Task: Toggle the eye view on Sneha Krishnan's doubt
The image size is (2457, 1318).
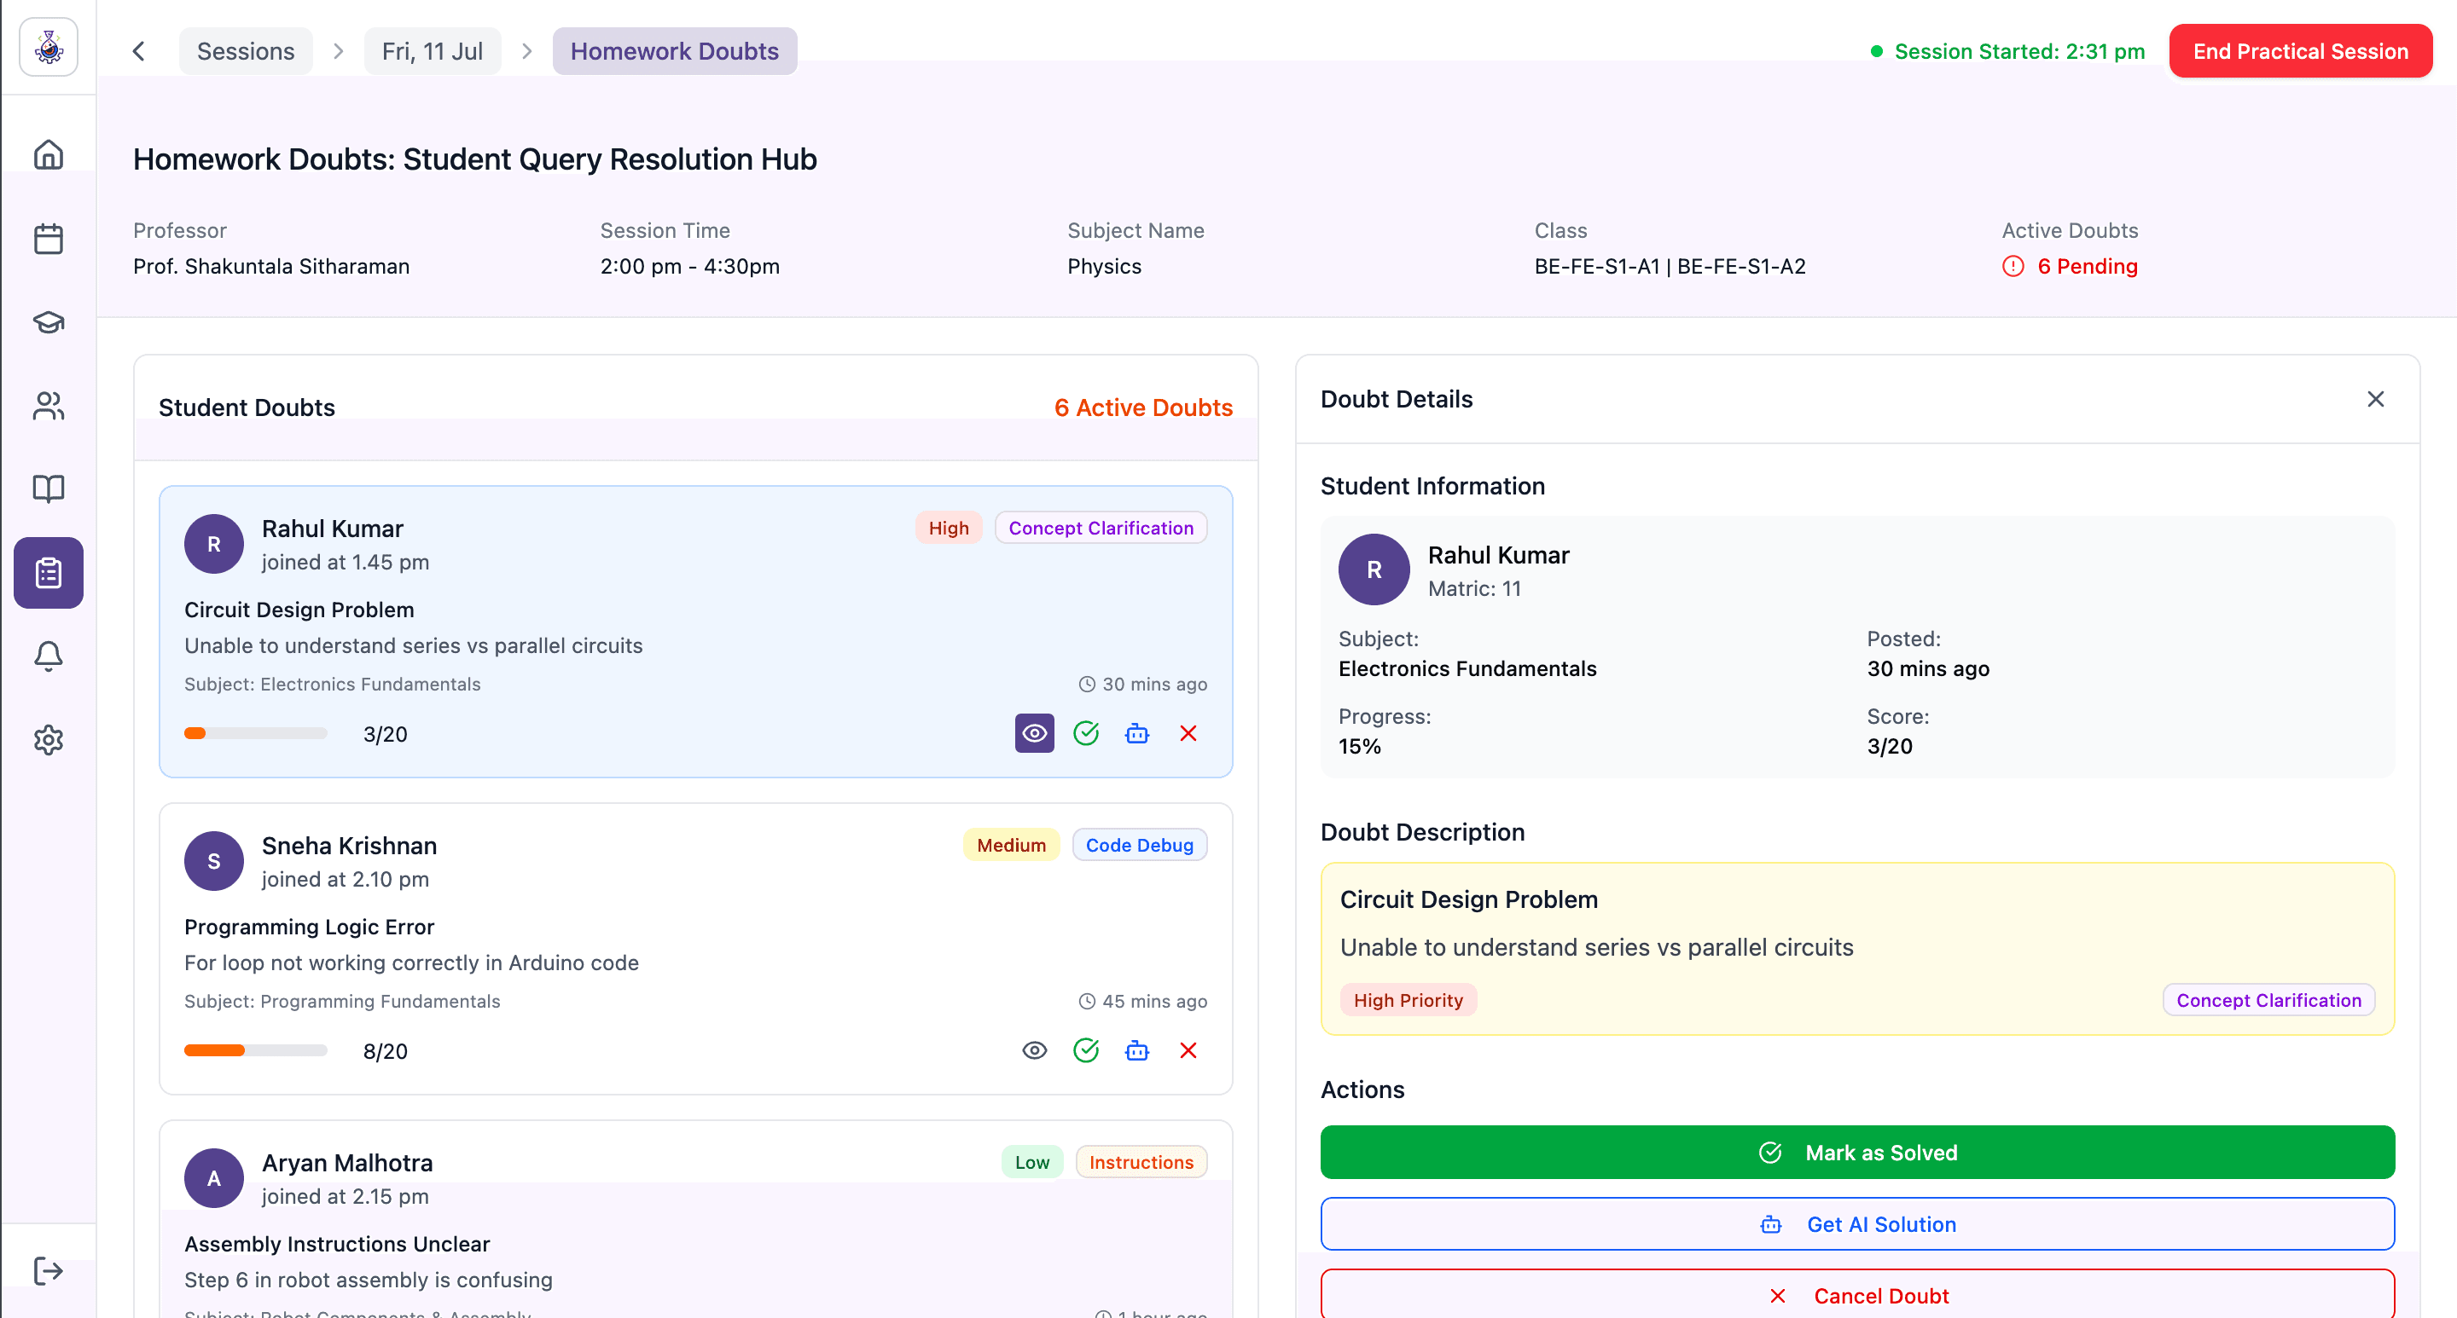Action: pyautogui.click(x=1035, y=1050)
